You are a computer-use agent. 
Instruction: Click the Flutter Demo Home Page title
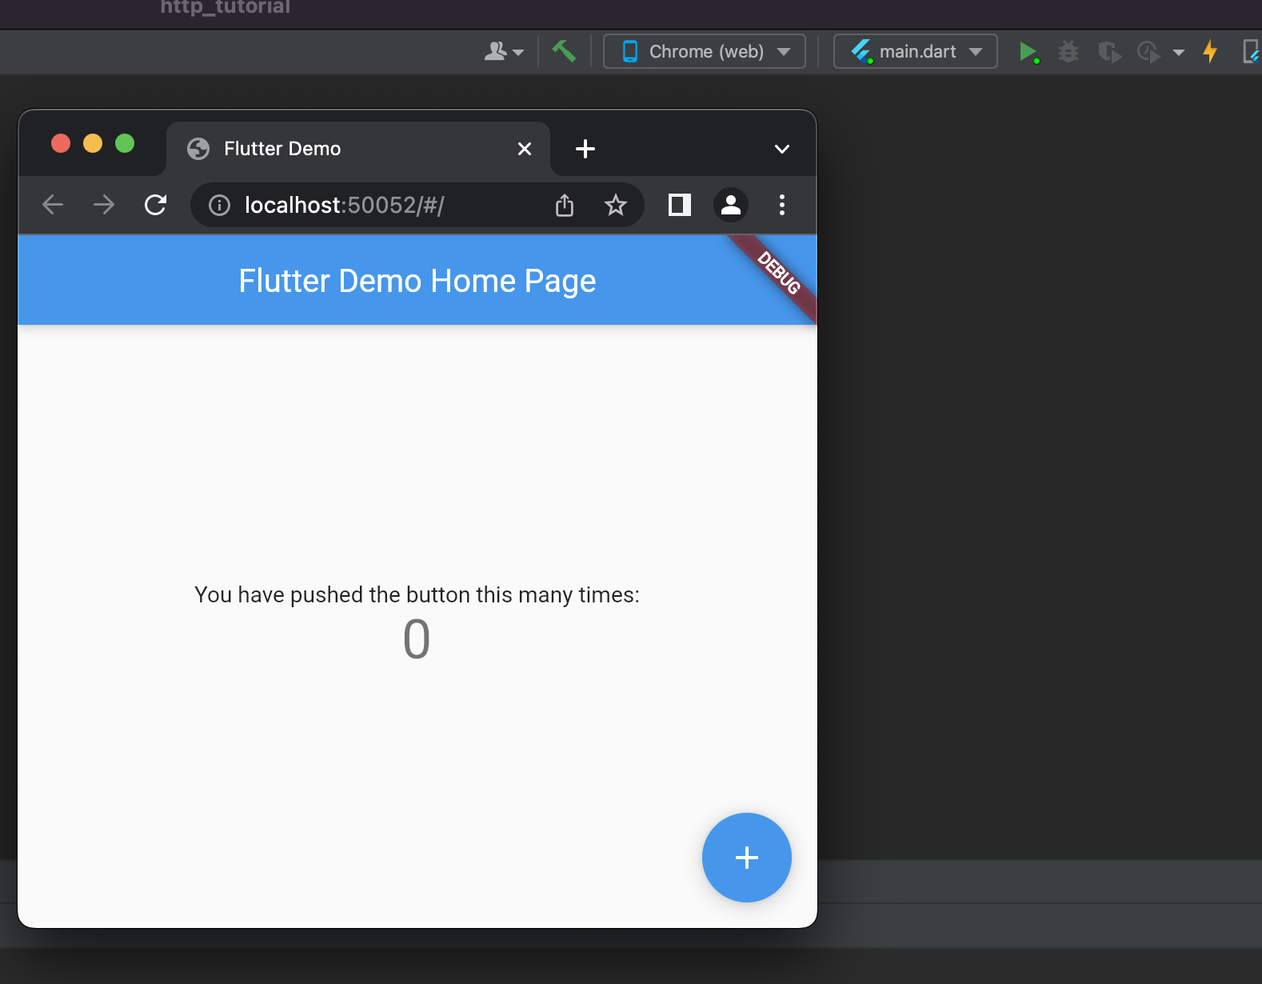417,281
